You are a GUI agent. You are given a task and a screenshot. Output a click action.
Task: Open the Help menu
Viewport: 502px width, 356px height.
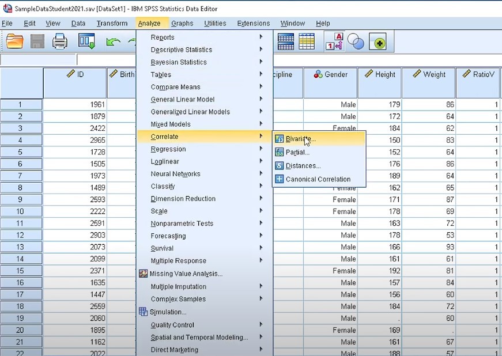pos(323,24)
